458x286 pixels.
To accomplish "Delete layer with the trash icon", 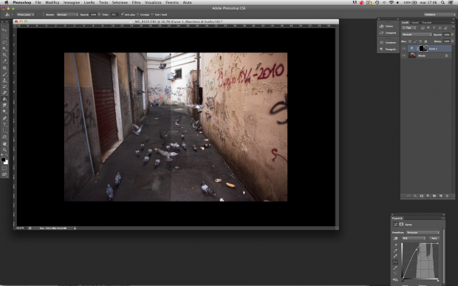I will click(447, 196).
